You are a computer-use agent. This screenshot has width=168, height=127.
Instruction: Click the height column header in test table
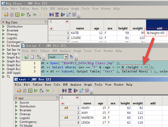point(125,103)
